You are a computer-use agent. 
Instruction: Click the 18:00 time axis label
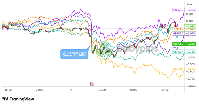pos(8,90)
